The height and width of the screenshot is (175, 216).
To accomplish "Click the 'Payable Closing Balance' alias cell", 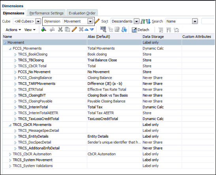I will point(115,101).
